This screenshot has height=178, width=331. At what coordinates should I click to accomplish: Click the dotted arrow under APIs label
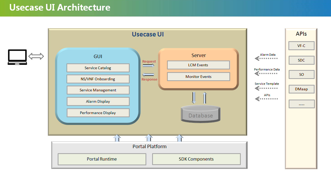pos(266,99)
